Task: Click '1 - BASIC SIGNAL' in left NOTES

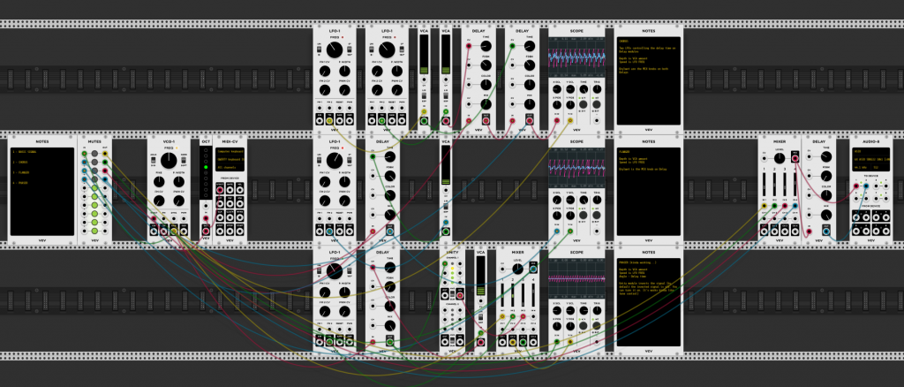Action: (x=24, y=151)
